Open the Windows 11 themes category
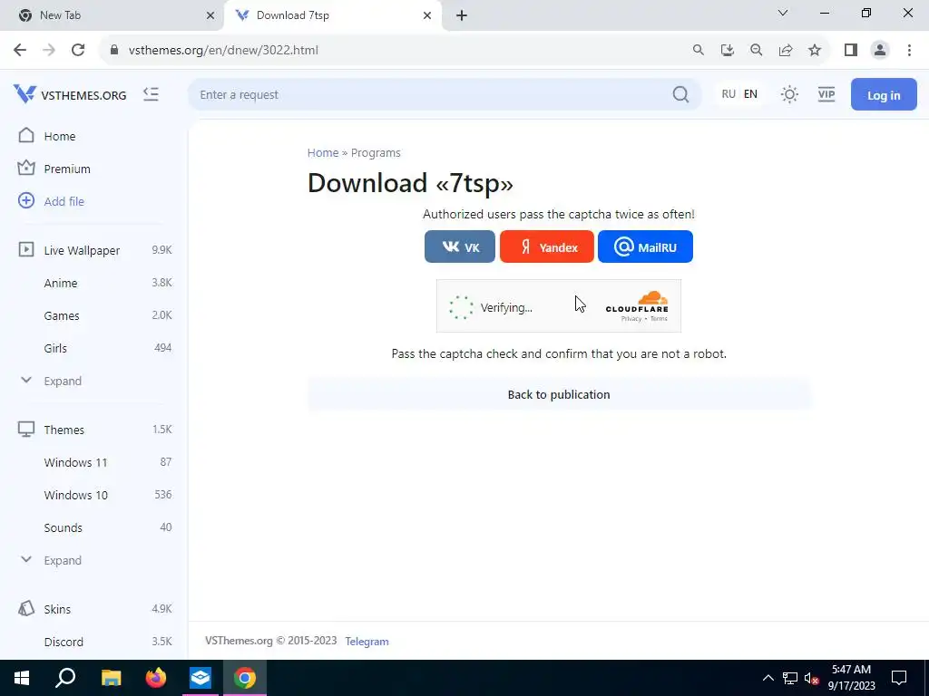 pos(76,462)
